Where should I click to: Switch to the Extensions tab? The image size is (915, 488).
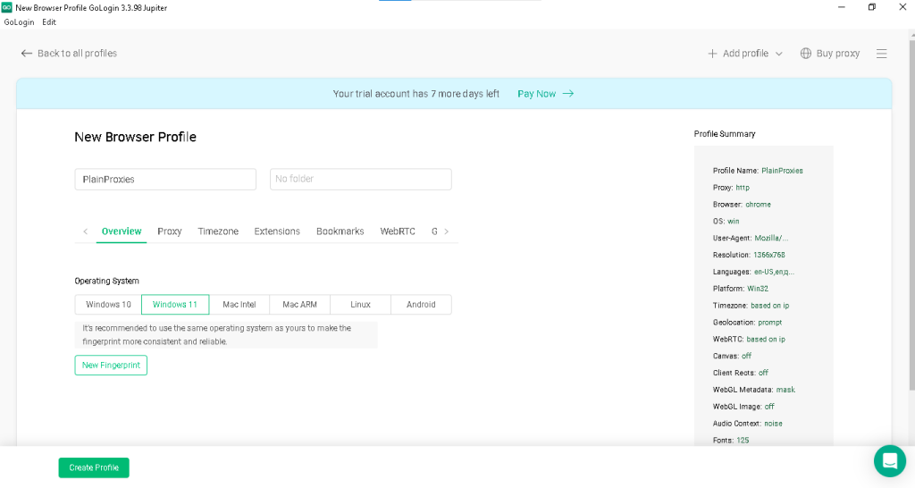click(277, 231)
